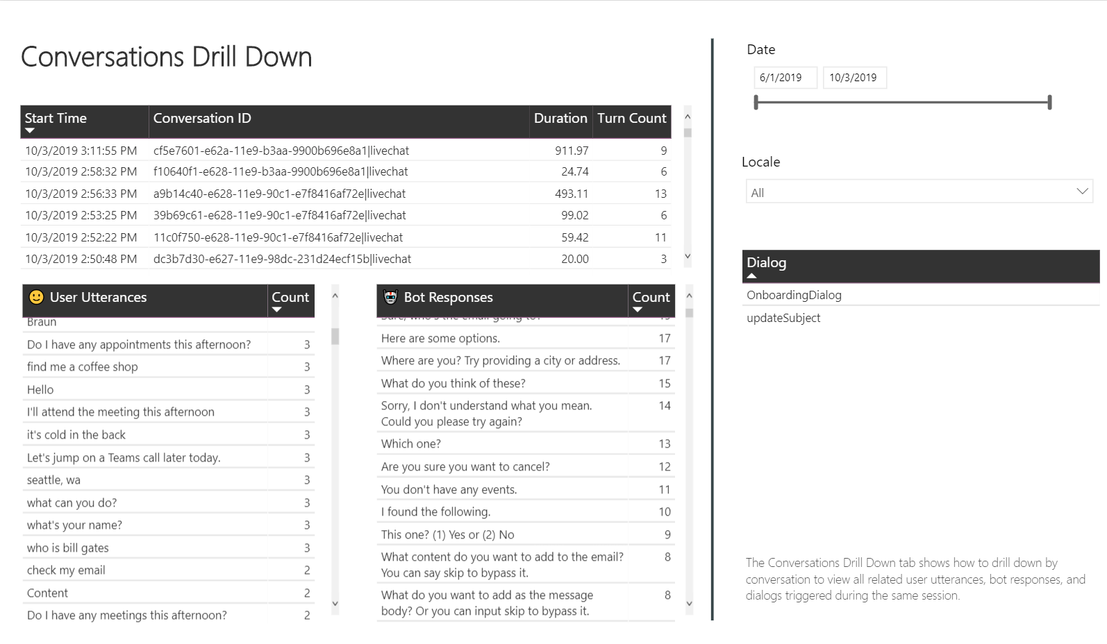Click the Locale dropdown chevron

(1082, 192)
